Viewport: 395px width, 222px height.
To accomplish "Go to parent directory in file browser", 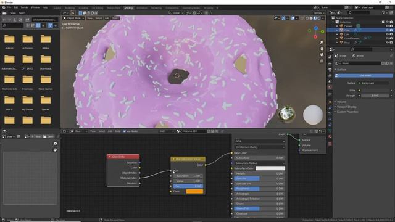I will [x=15, y=19].
